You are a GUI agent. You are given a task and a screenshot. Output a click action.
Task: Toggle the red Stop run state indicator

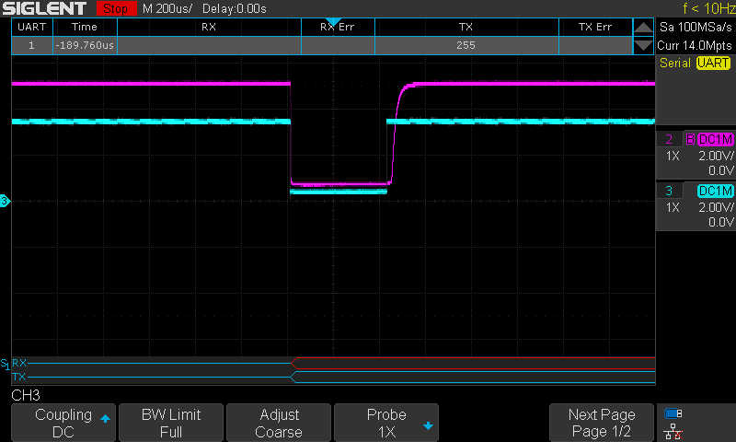tap(115, 8)
